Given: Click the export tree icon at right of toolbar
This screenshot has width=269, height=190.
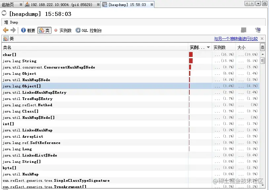Looking at the screenshot, I should click(x=258, y=30).
